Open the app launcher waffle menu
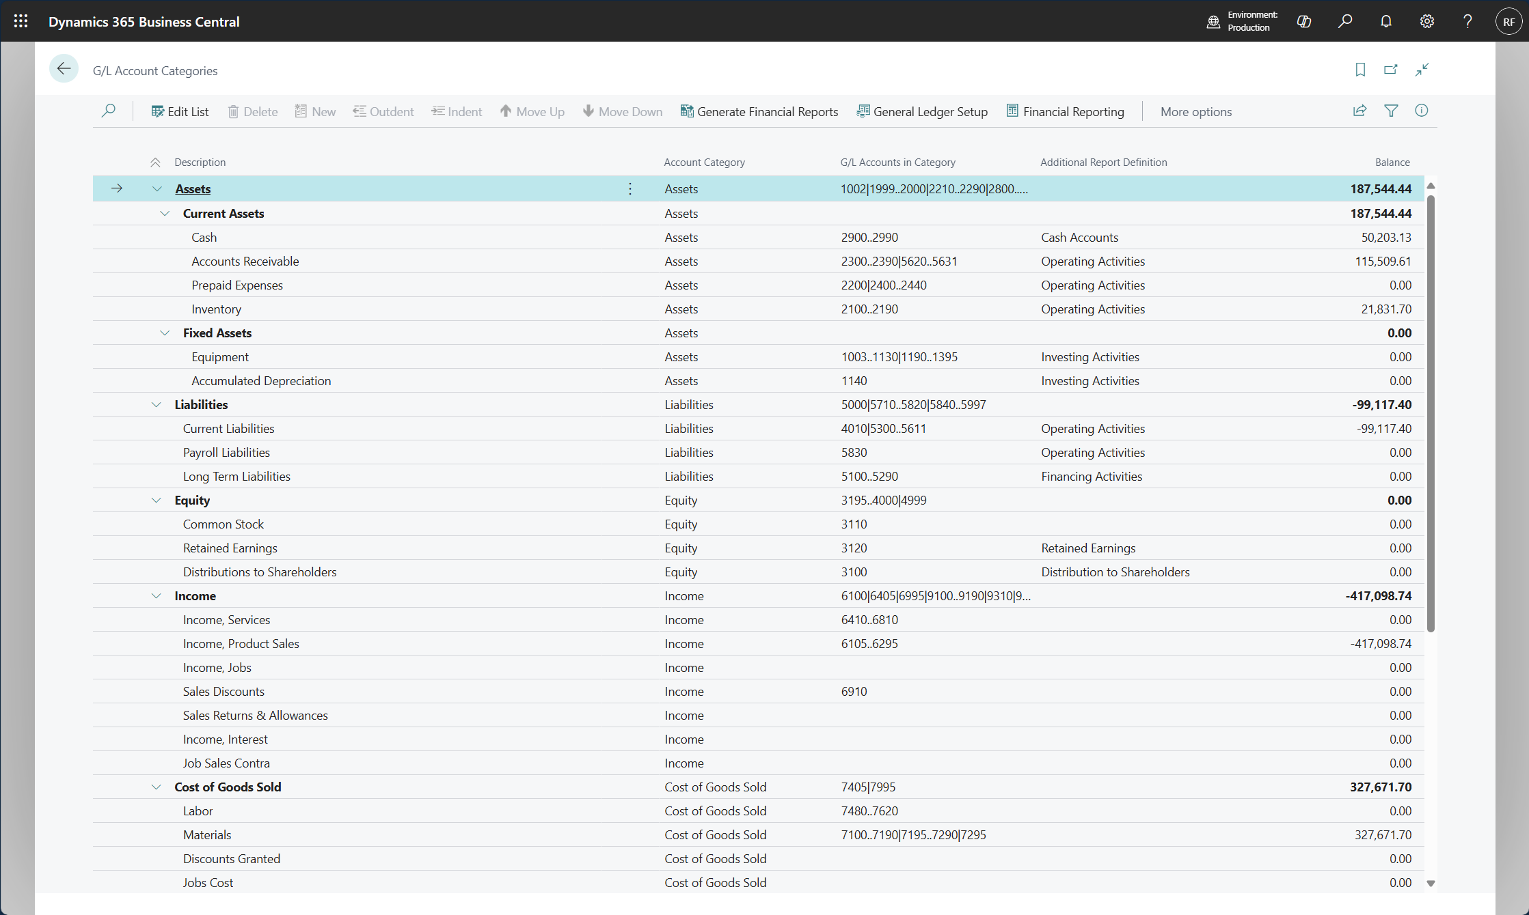This screenshot has height=915, width=1529. click(21, 21)
